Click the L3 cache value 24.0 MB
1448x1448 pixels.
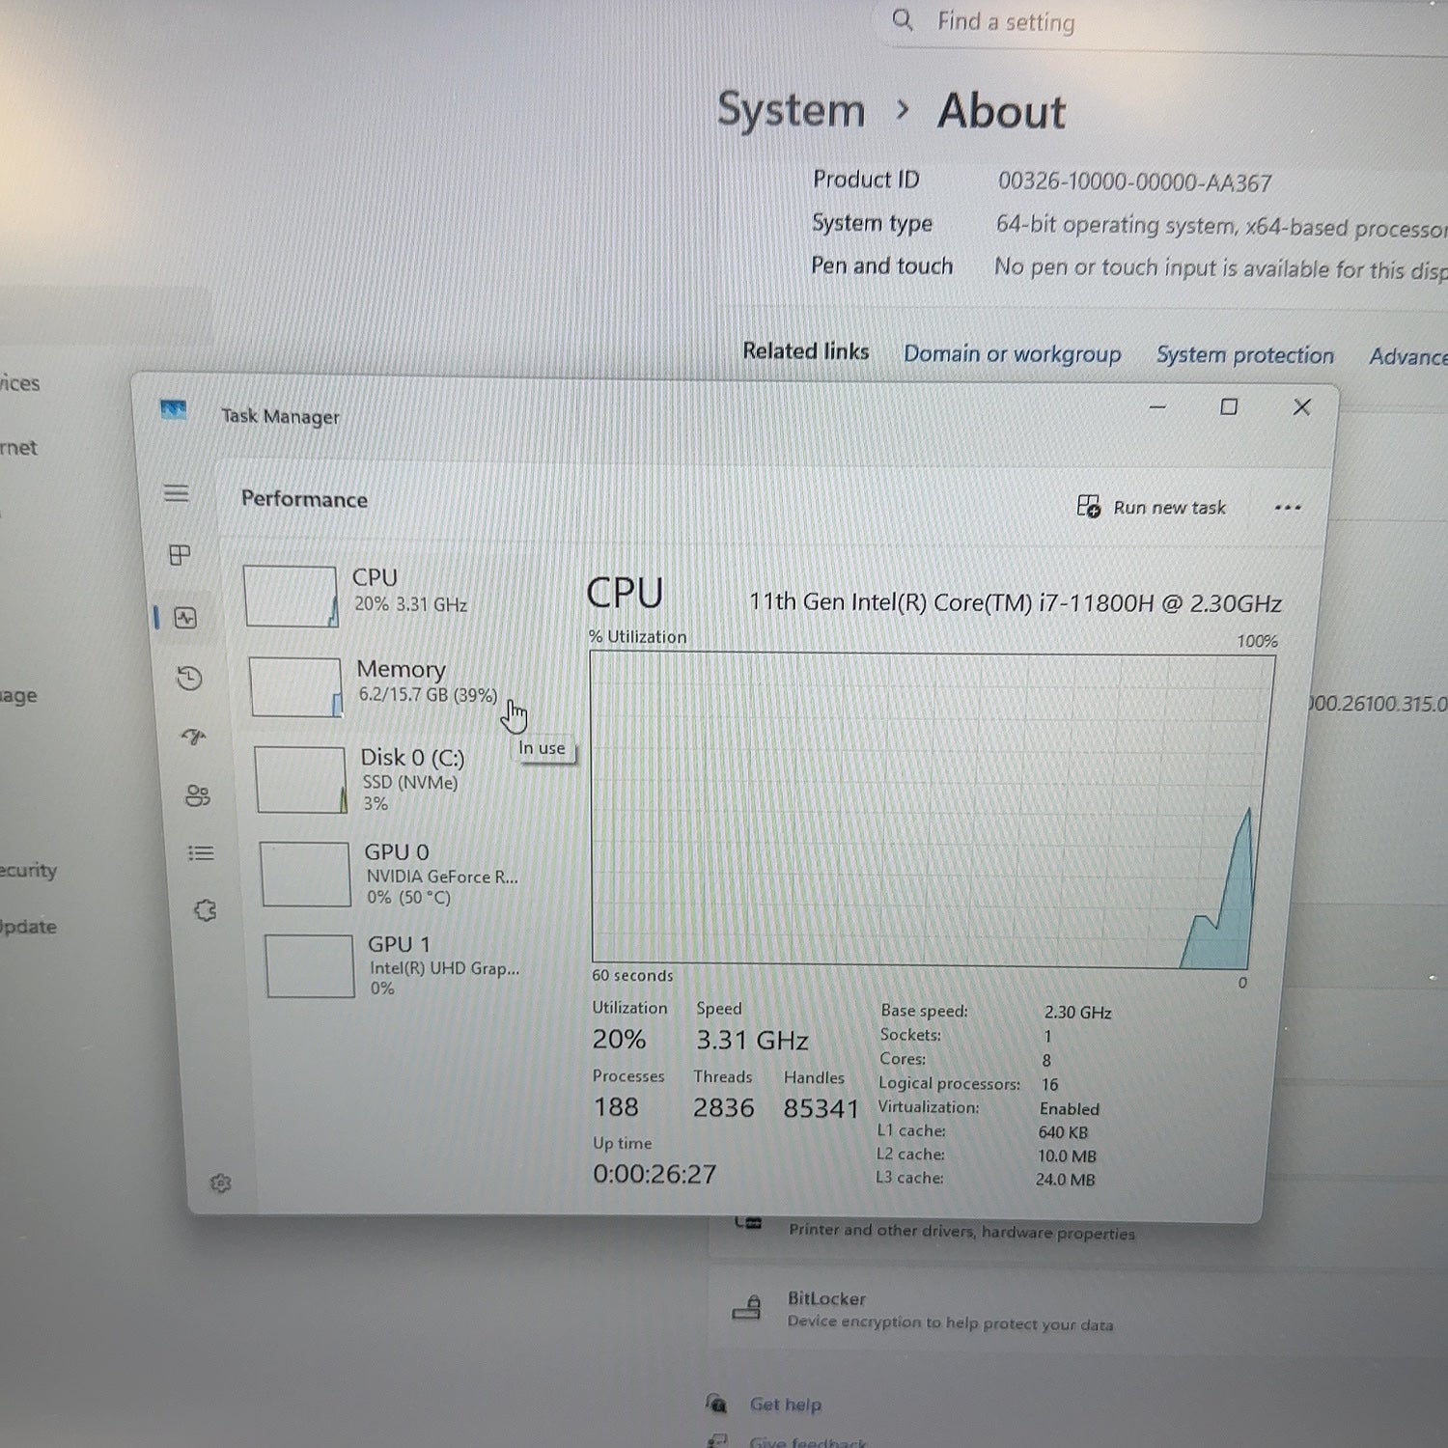[x=1065, y=1180]
